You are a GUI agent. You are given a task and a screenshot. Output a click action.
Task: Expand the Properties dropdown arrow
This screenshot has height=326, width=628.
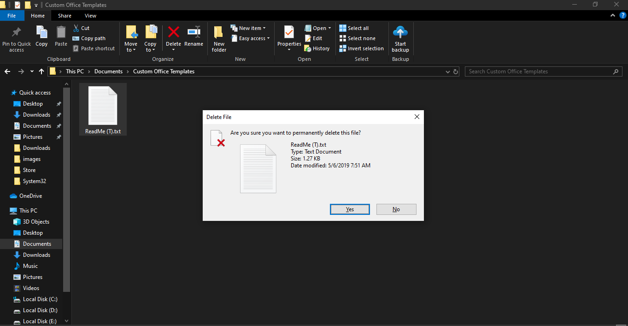[x=289, y=49]
